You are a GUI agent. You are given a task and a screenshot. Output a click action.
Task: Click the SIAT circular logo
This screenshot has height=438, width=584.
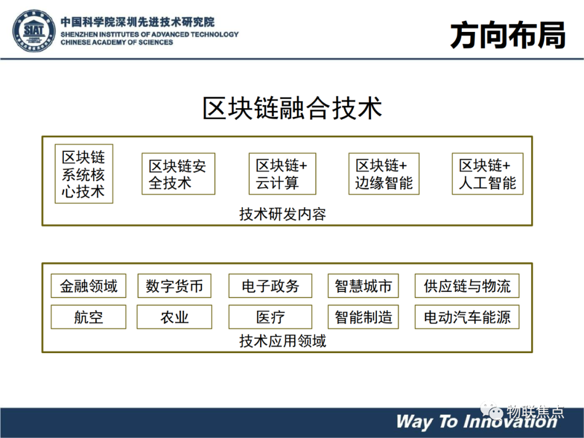click(x=34, y=30)
